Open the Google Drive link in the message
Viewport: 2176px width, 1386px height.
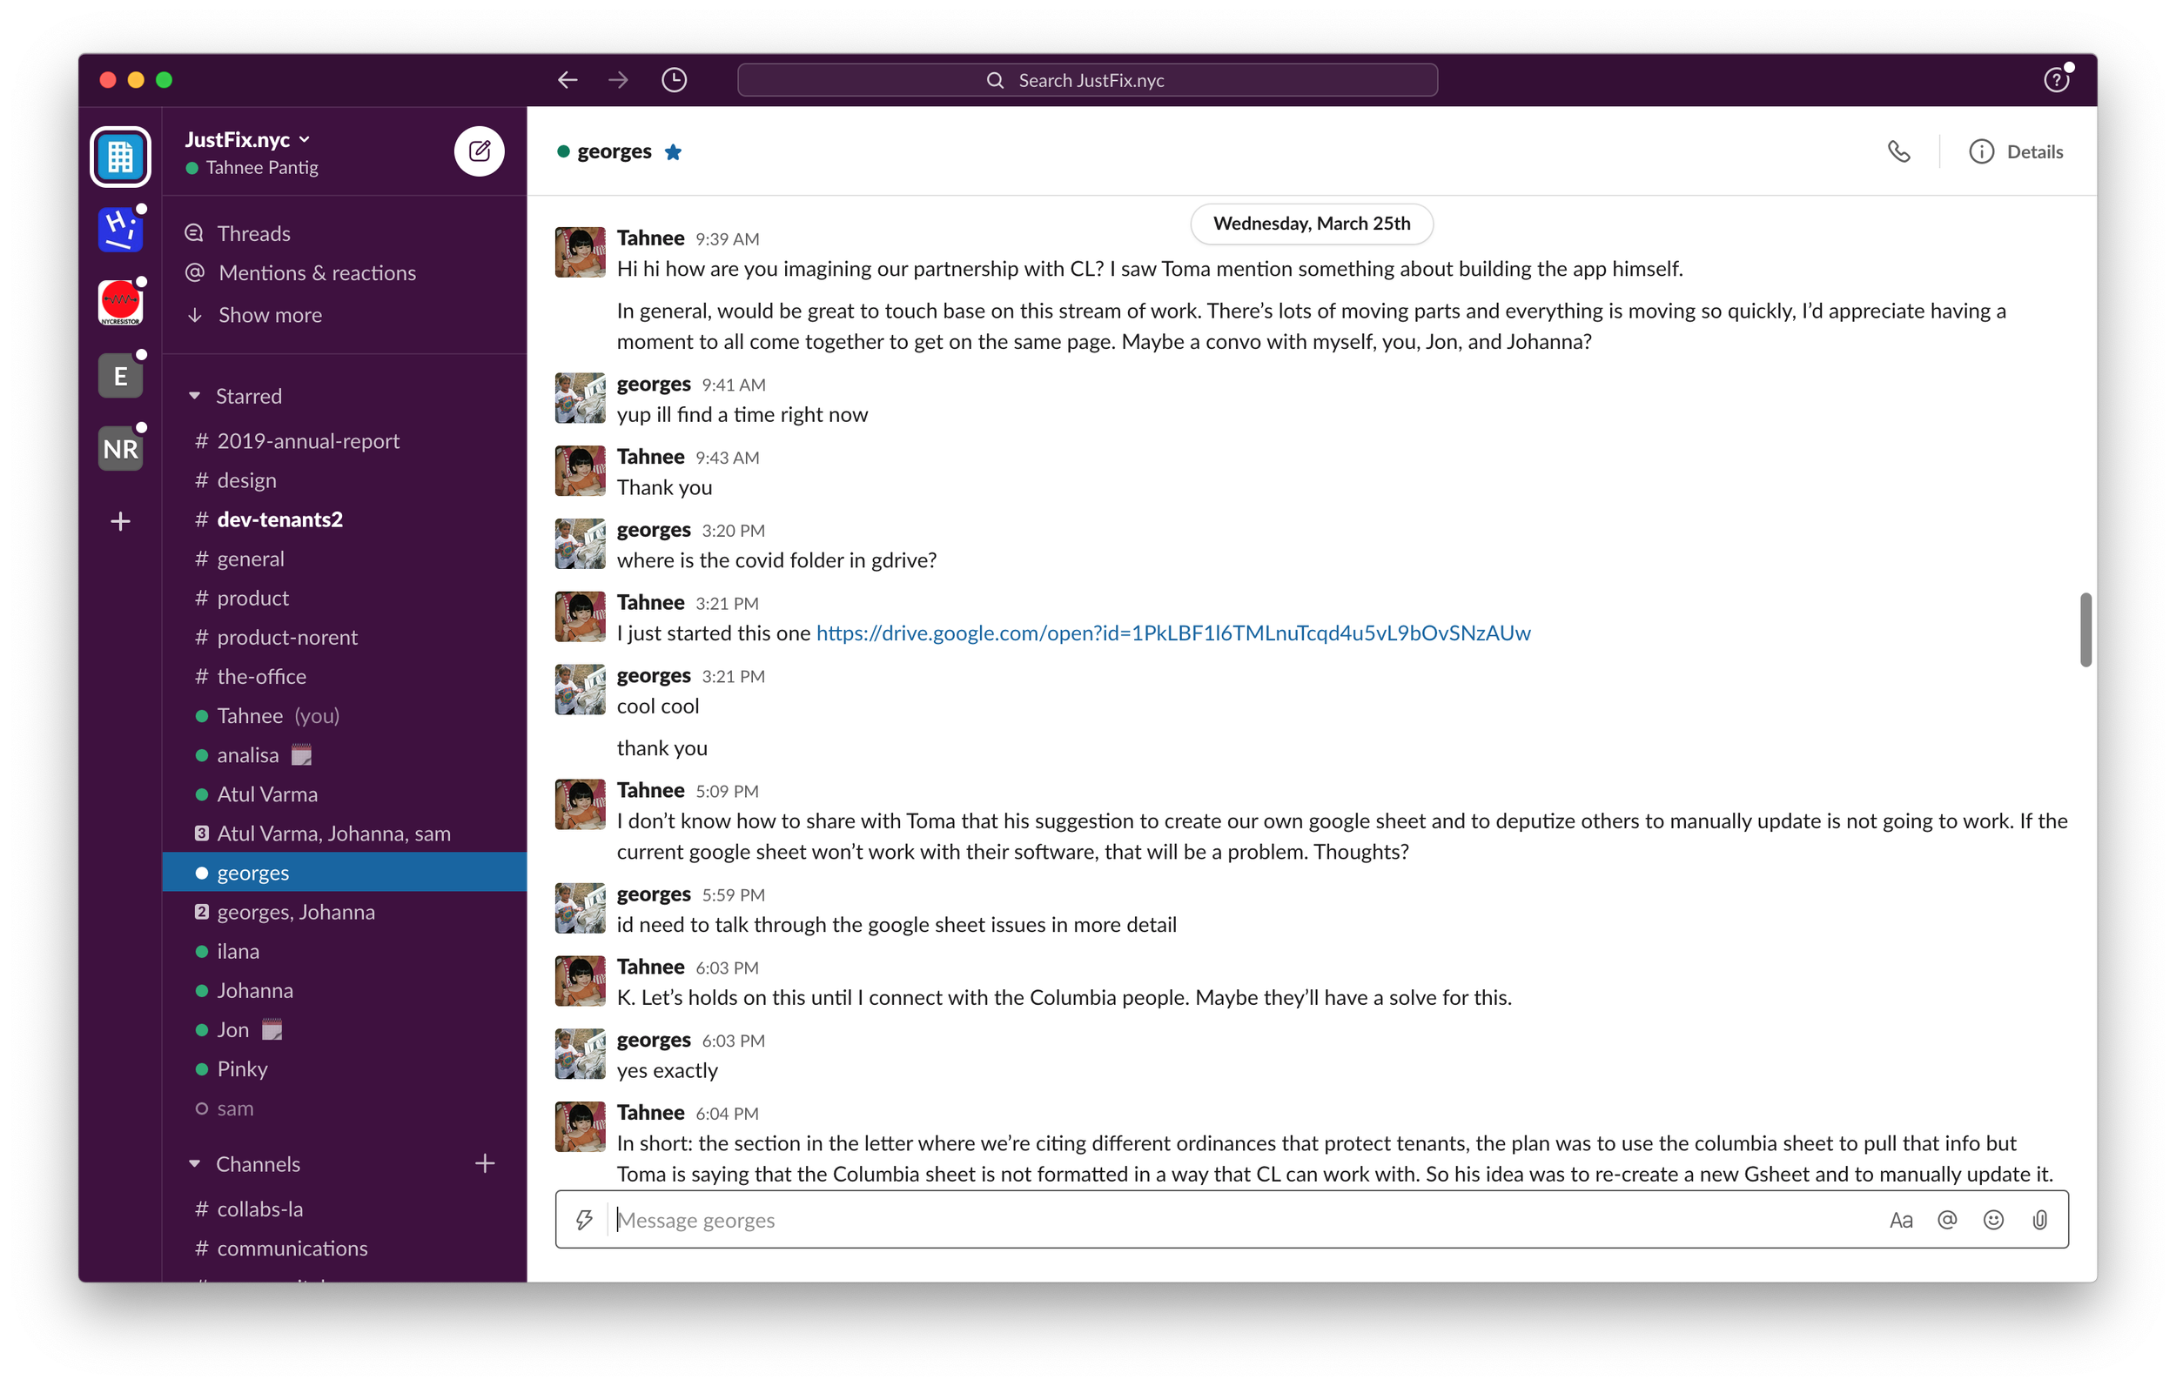coord(1173,633)
